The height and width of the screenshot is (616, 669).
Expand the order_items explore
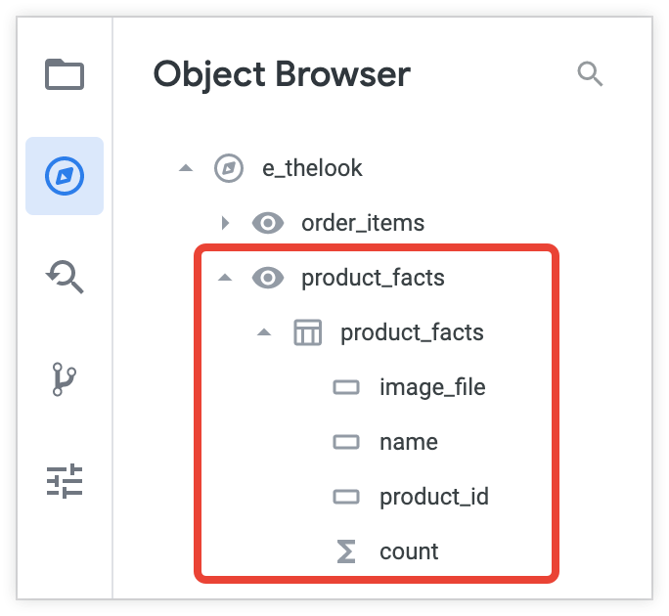(x=225, y=223)
